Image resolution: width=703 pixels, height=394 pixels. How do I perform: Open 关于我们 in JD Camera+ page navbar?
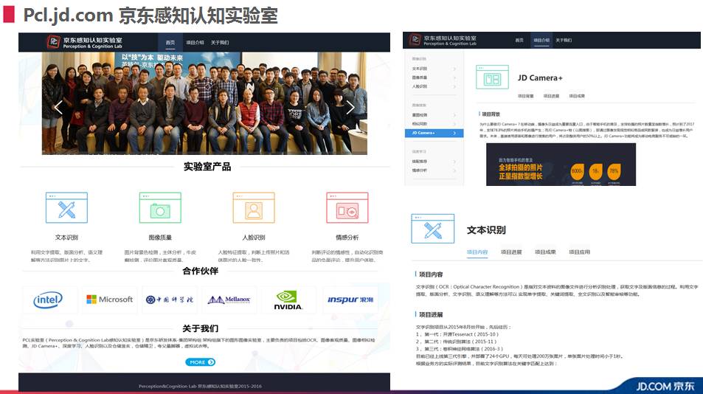pos(564,41)
